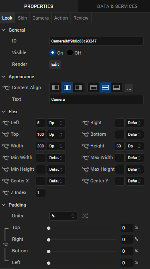Click the linked padding fork icon
The height and width of the screenshot is (269, 150).
pos(5,244)
